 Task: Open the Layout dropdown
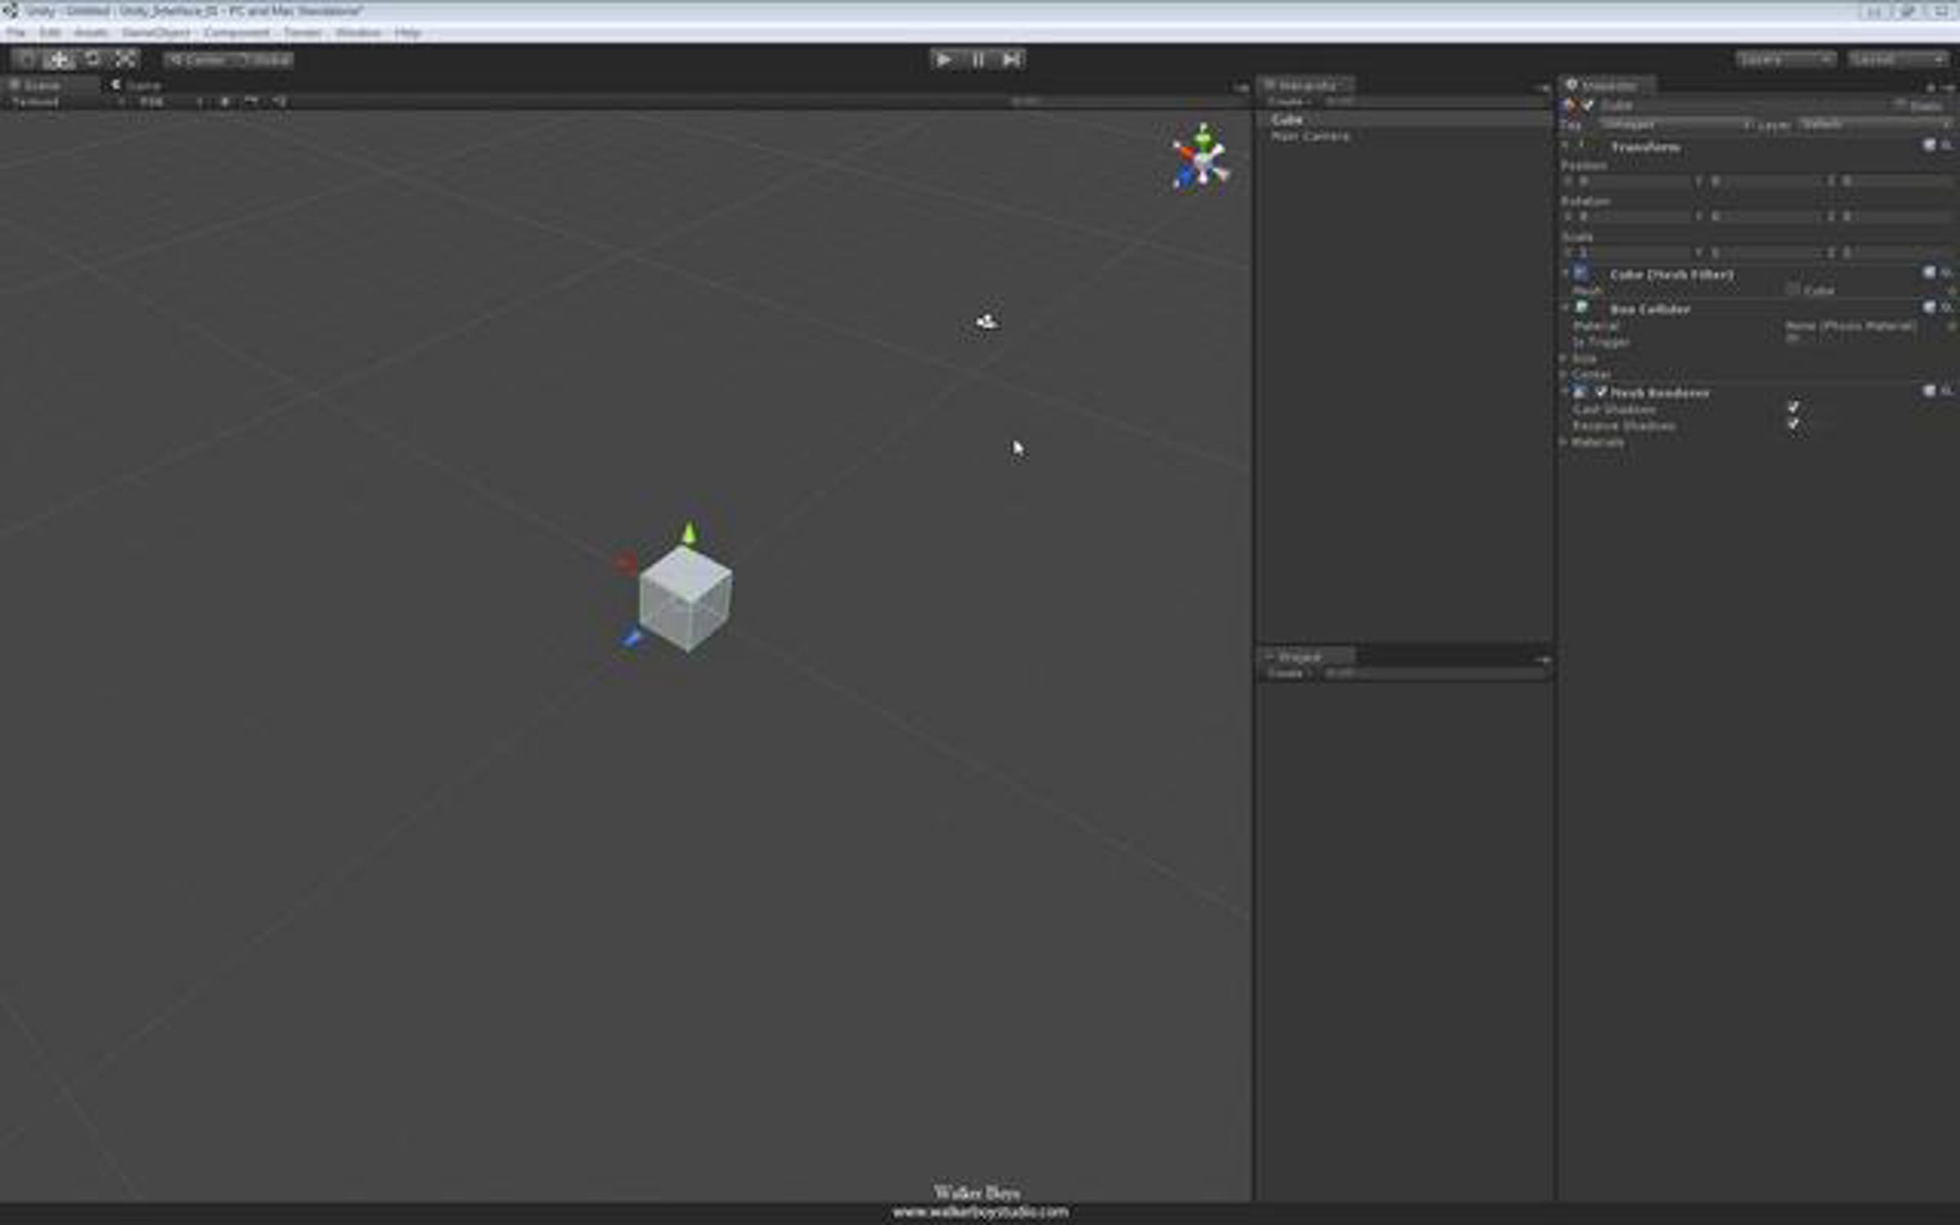(1898, 60)
